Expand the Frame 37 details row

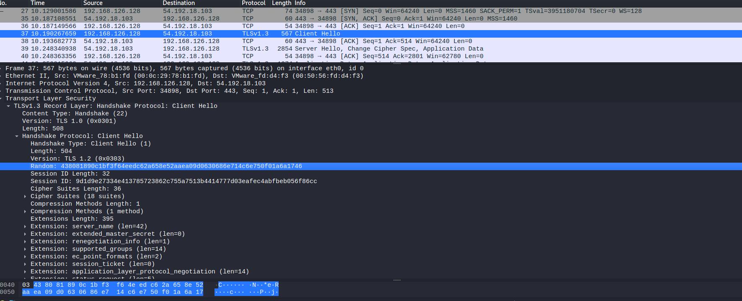(x=1, y=68)
